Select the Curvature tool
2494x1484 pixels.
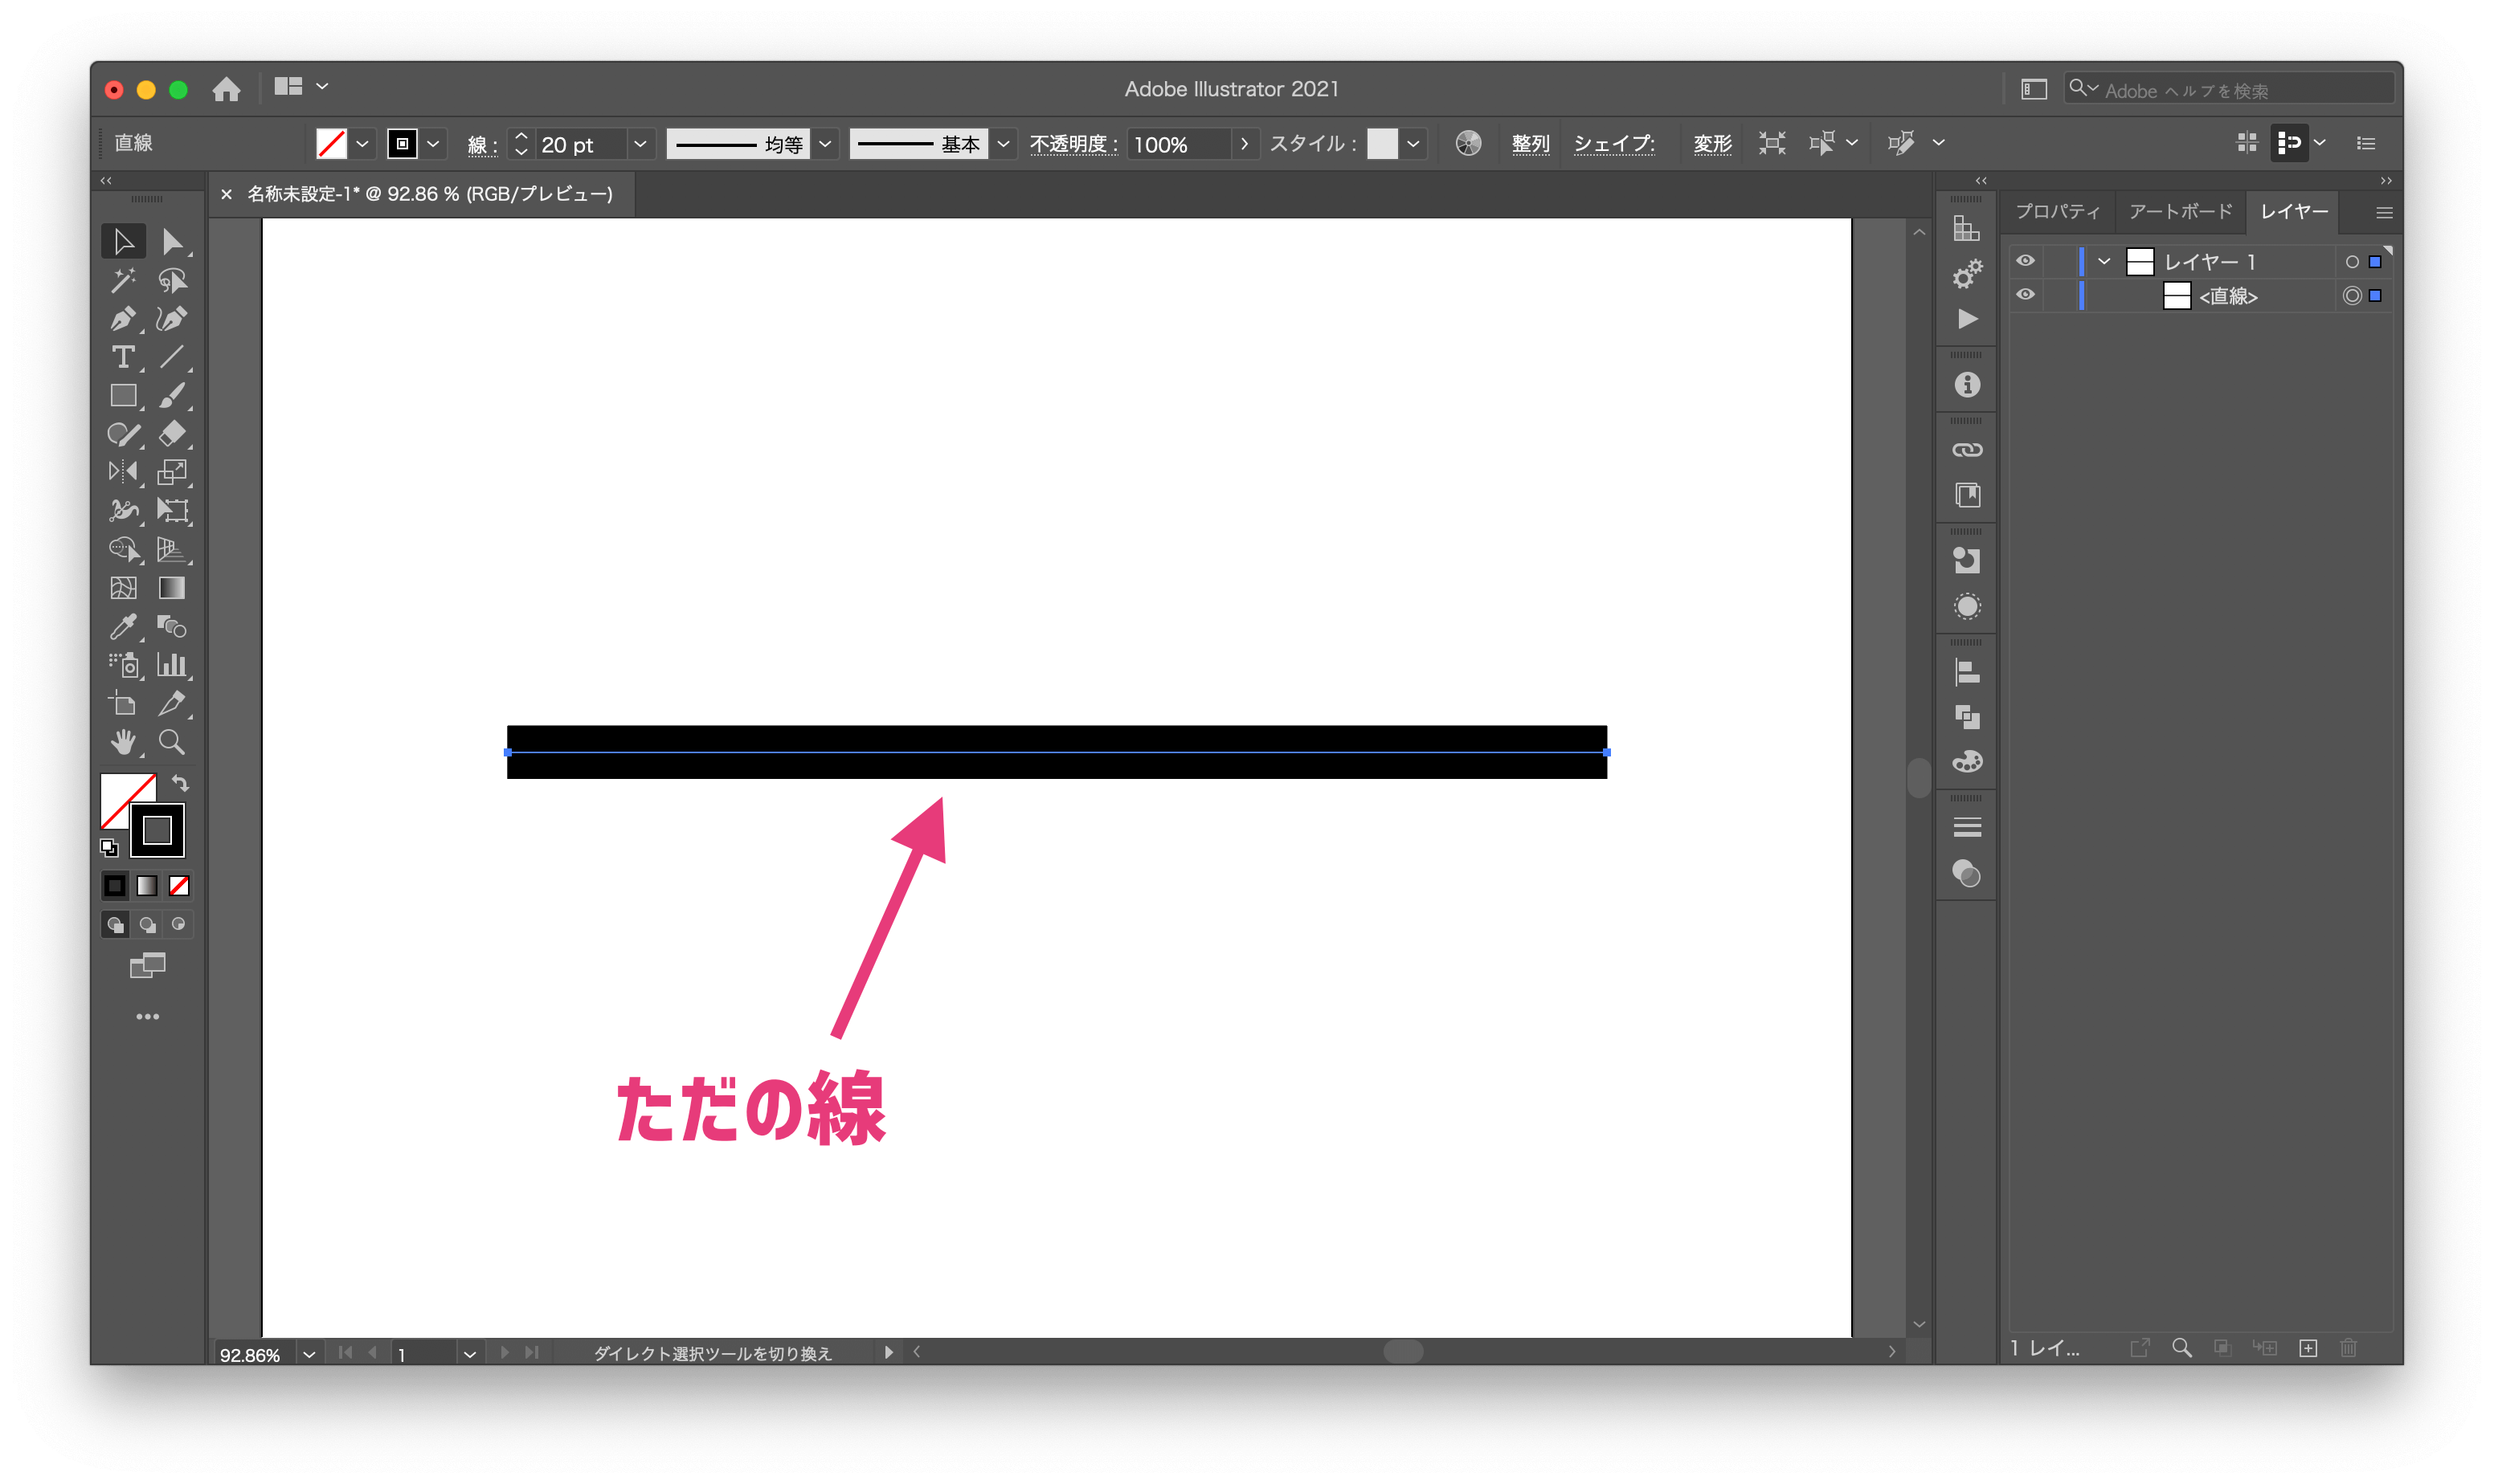pyautogui.click(x=172, y=319)
